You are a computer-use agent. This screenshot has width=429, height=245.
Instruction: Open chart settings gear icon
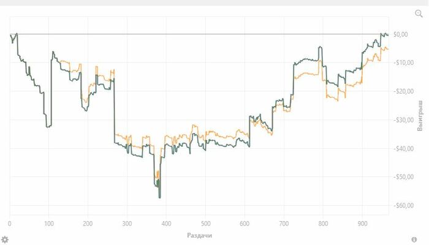pyautogui.click(x=5, y=239)
